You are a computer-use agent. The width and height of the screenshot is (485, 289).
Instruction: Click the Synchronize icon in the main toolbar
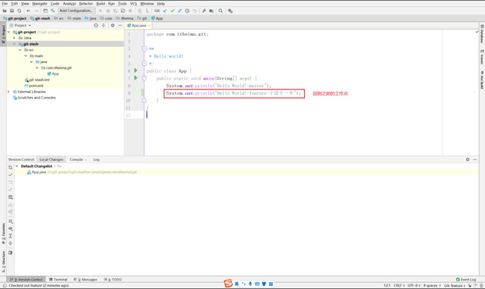coord(19,11)
